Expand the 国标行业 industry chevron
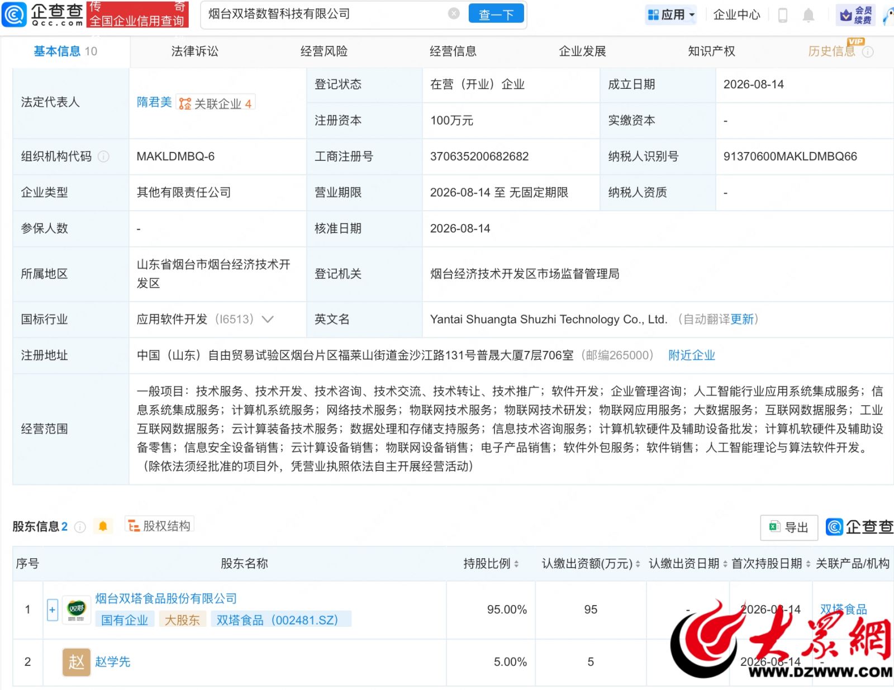The image size is (894, 690). click(268, 320)
